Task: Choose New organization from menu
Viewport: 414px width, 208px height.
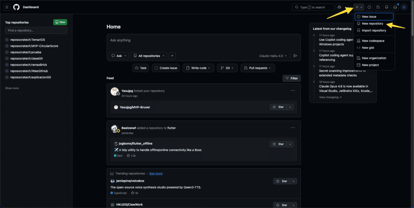Action: pyautogui.click(x=374, y=58)
